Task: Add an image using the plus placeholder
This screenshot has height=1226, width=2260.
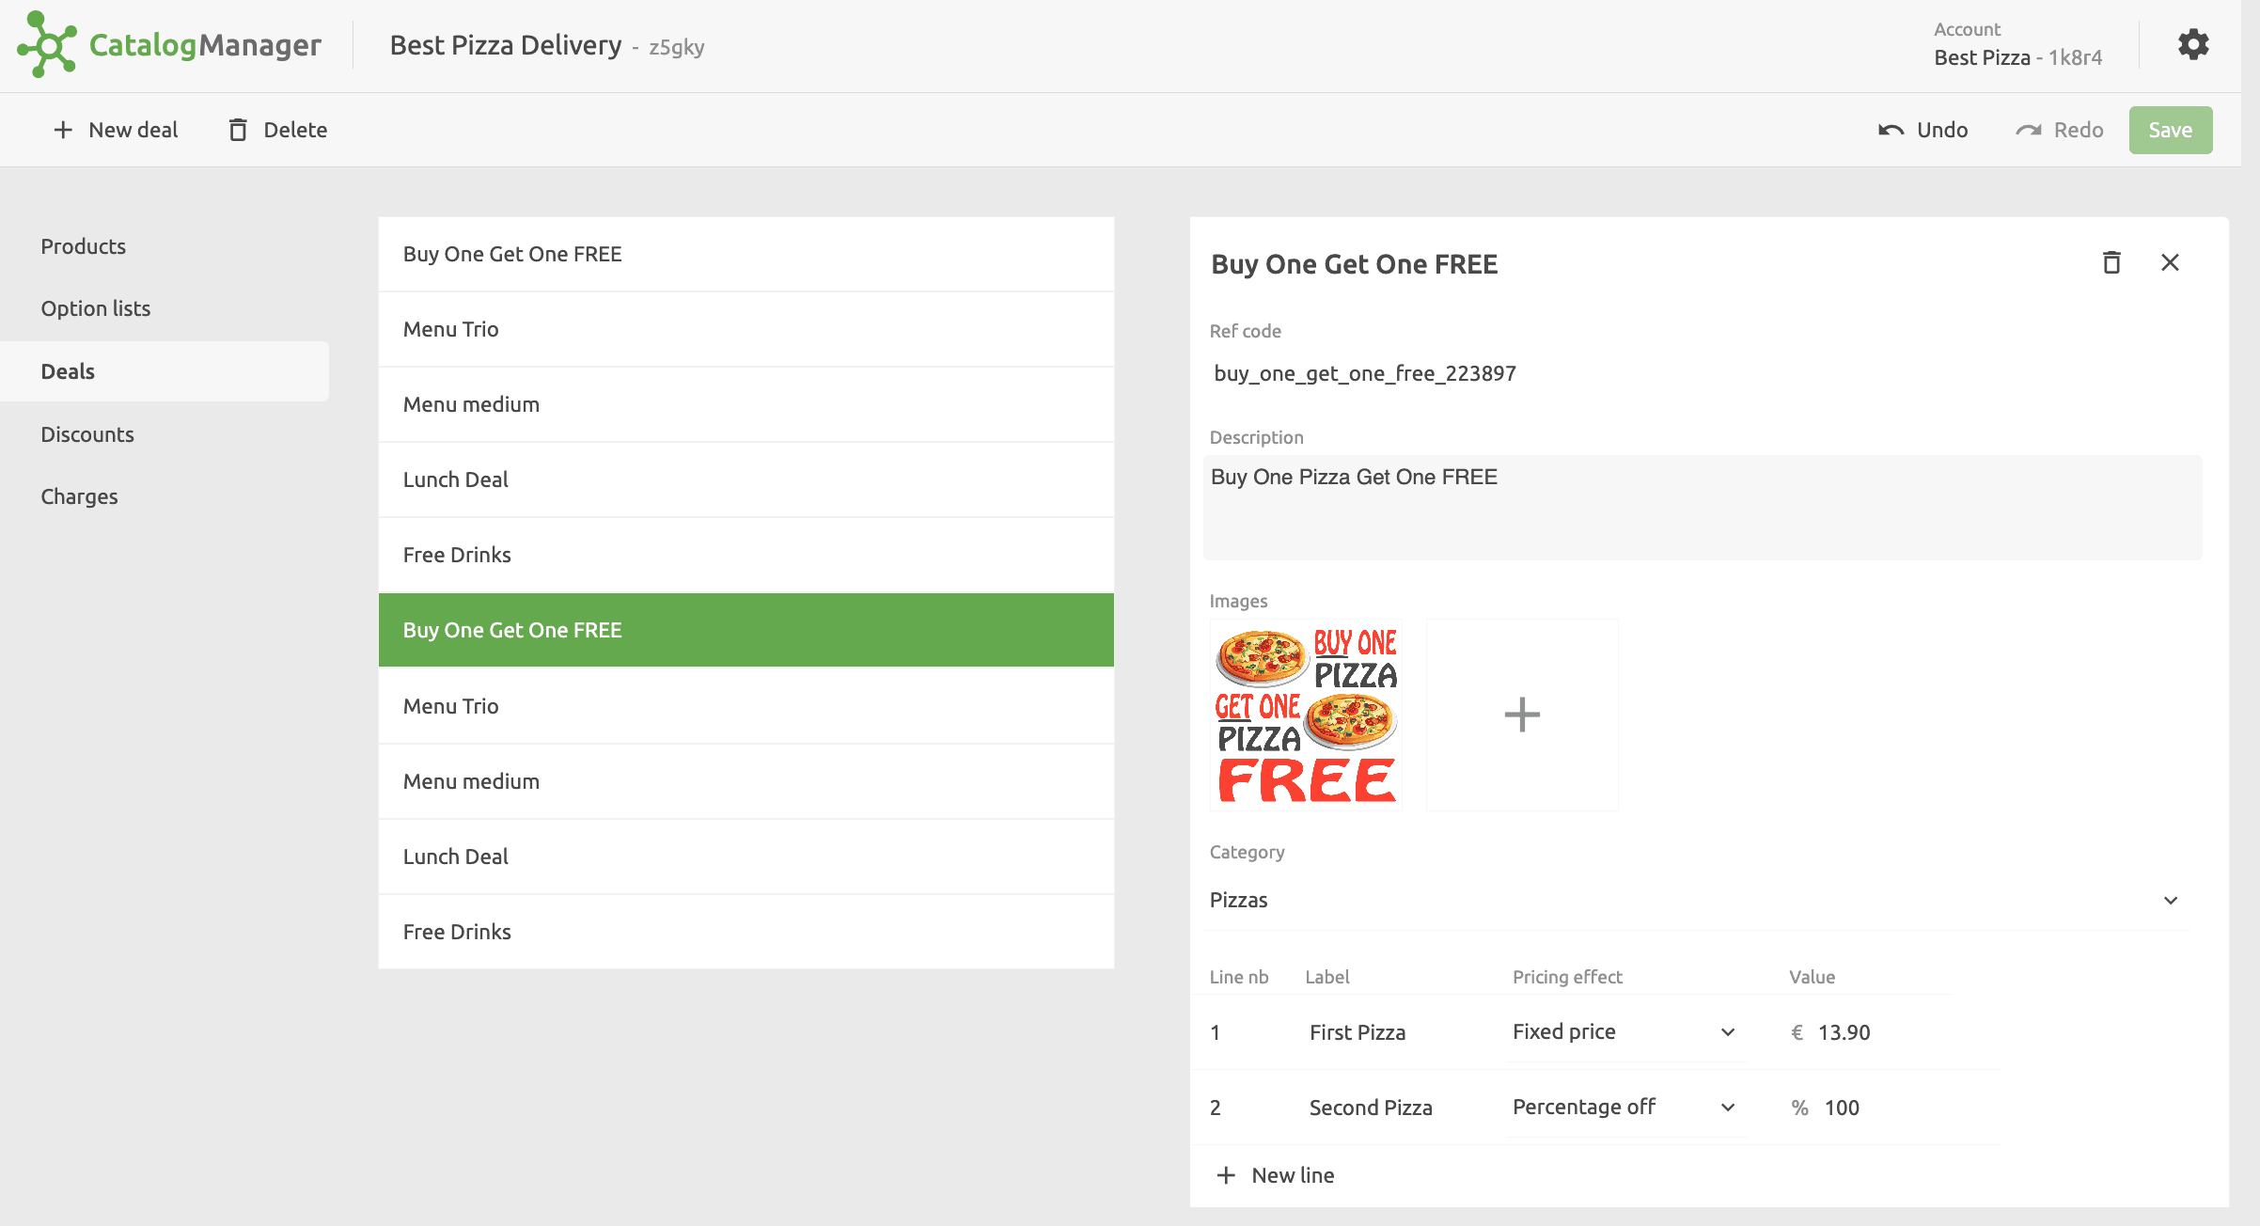Action: pyautogui.click(x=1522, y=715)
